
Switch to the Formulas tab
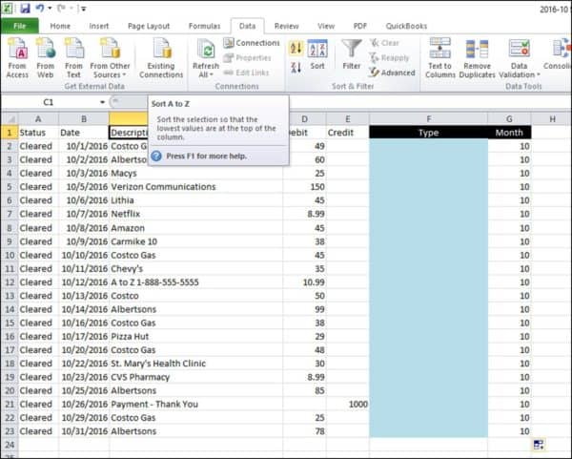coord(204,26)
